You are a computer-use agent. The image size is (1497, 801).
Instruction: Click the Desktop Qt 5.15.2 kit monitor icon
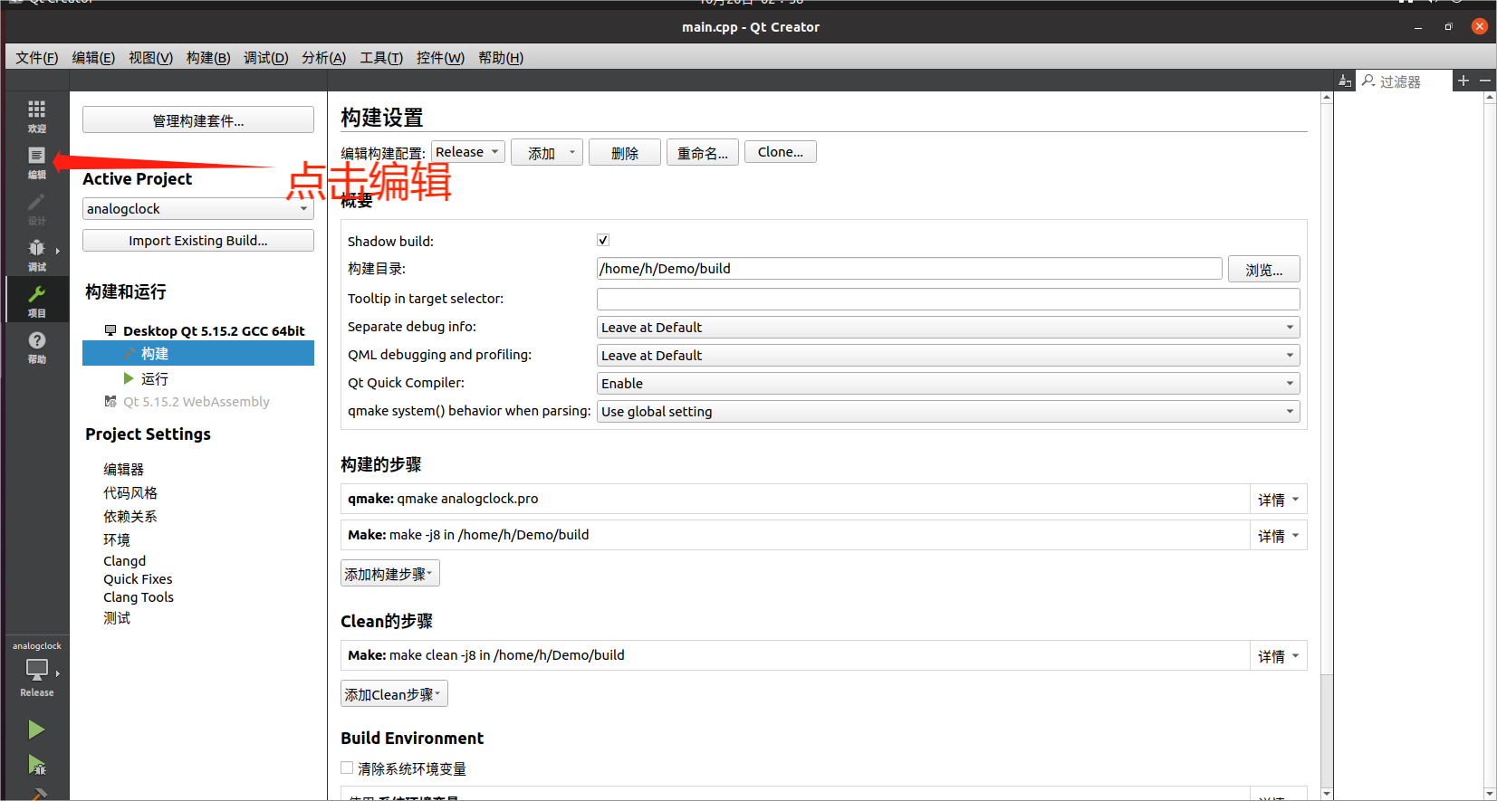110,330
